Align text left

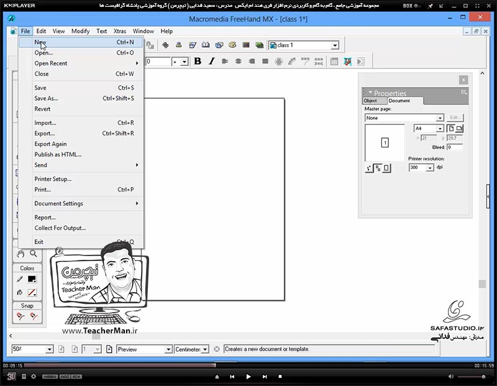[x=225, y=61]
